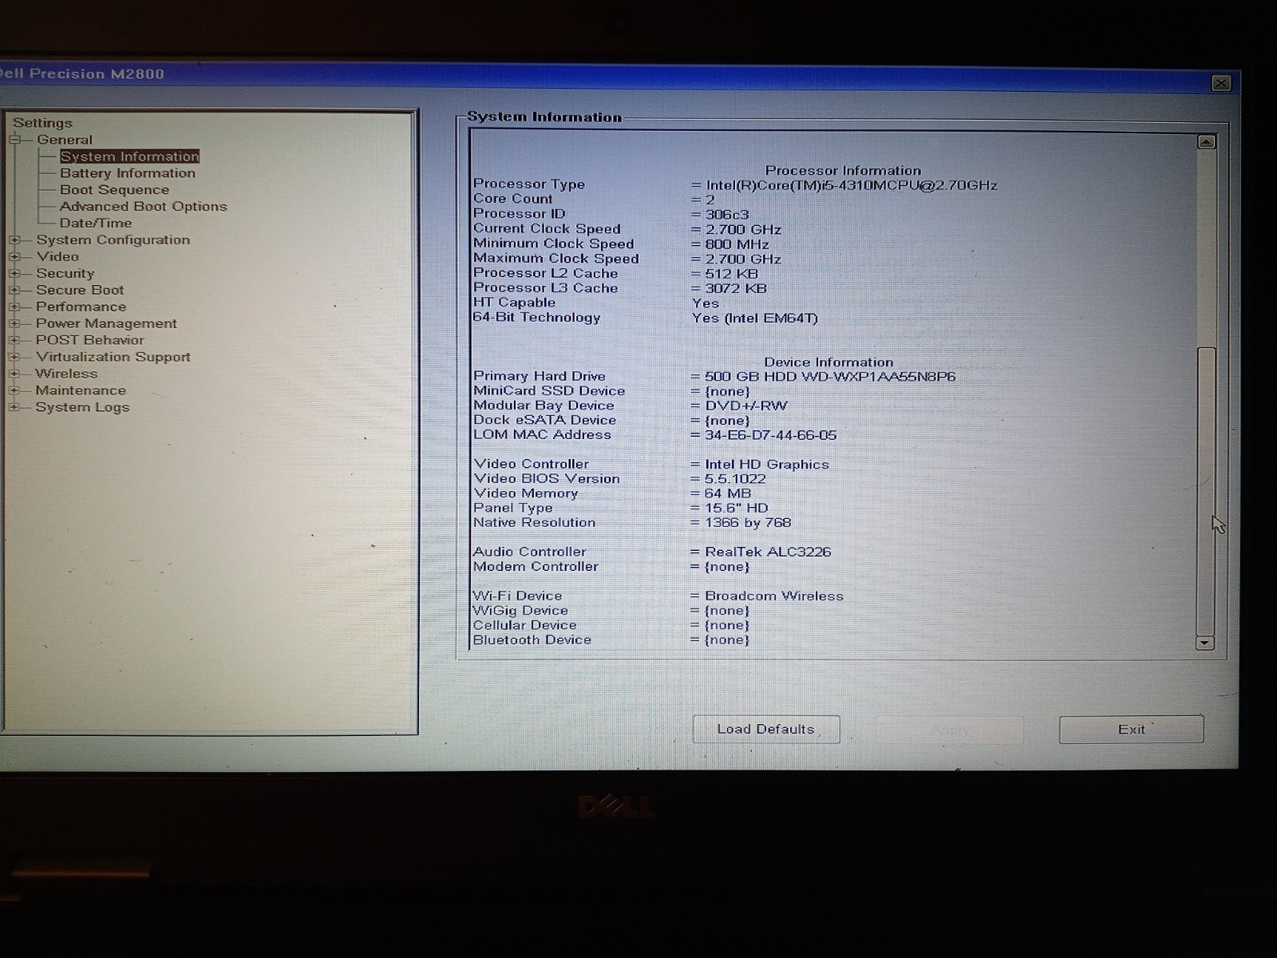Open Date/Time settings
This screenshot has height=958, width=1277.
click(x=96, y=223)
